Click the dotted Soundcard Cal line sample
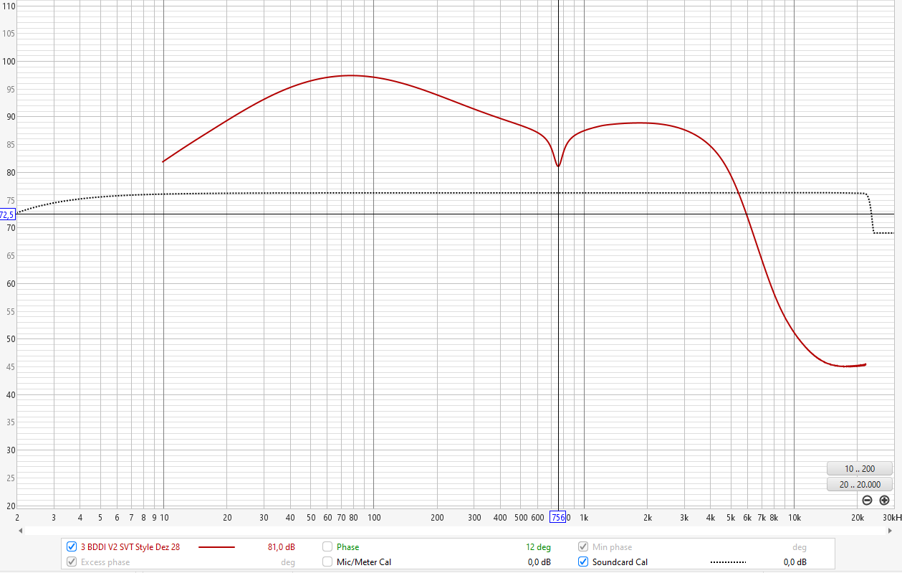 [x=728, y=562]
